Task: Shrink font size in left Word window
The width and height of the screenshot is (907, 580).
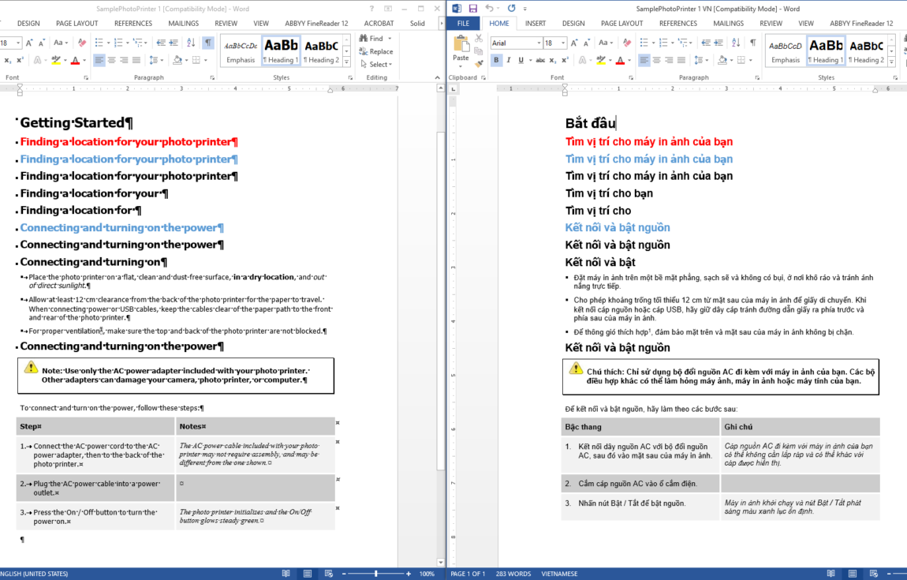Action: [42, 43]
